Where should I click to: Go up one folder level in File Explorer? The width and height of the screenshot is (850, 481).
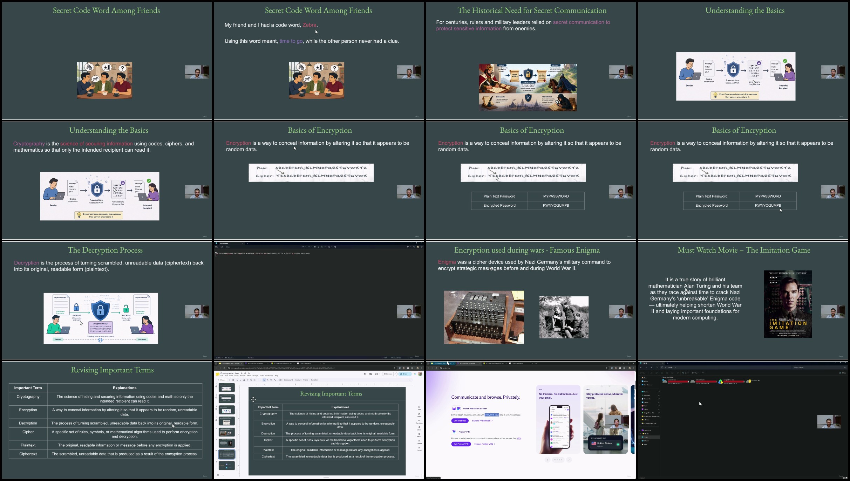click(x=651, y=367)
